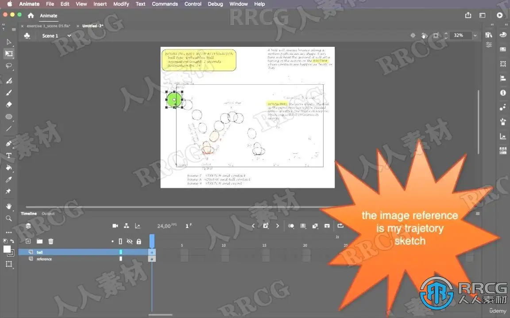Image resolution: width=510 pixels, height=318 pixels.
Task: Delete the selected layer with trash
Action: 51,241
